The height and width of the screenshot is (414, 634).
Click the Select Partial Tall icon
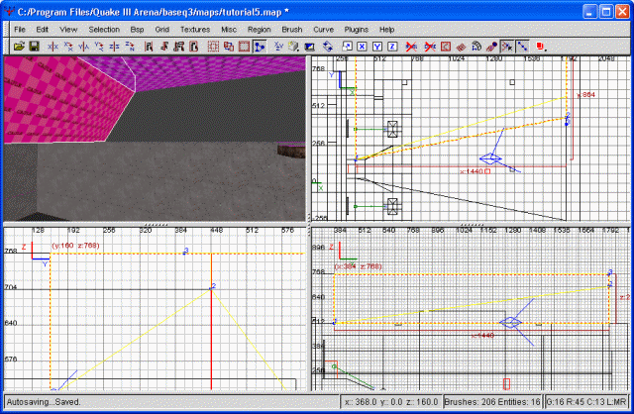point(178,47)
